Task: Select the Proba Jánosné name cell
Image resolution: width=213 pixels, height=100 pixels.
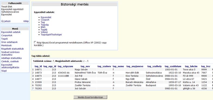Action: coord(83,82)
